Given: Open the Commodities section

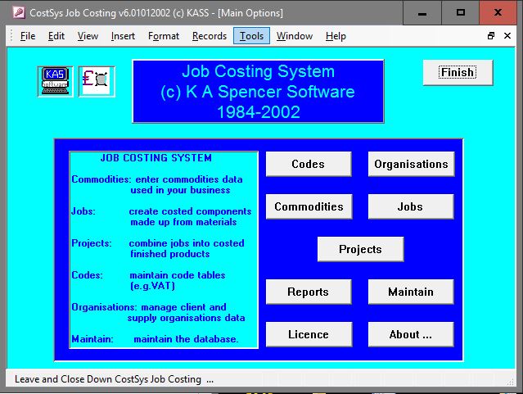Looking at the screenshot, I should [309, 206].
